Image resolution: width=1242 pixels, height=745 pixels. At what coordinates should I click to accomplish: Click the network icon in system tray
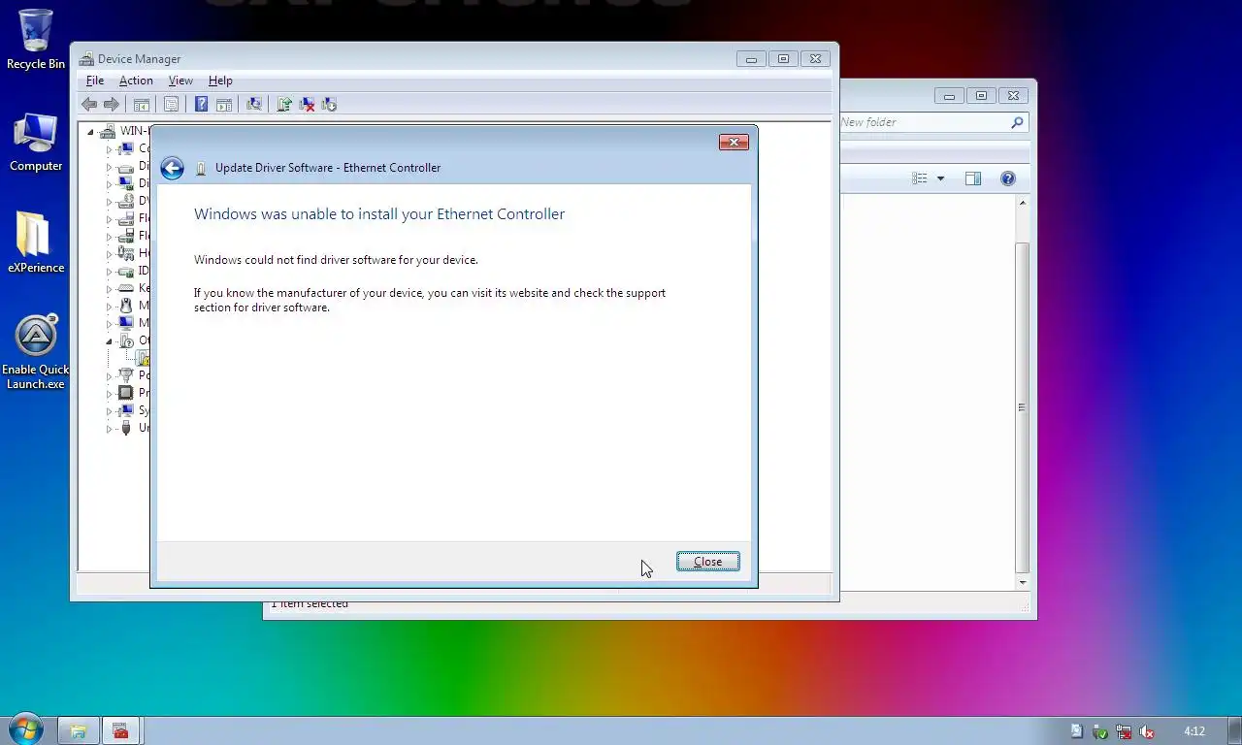pyautogui.click(x=1124, y=731)
